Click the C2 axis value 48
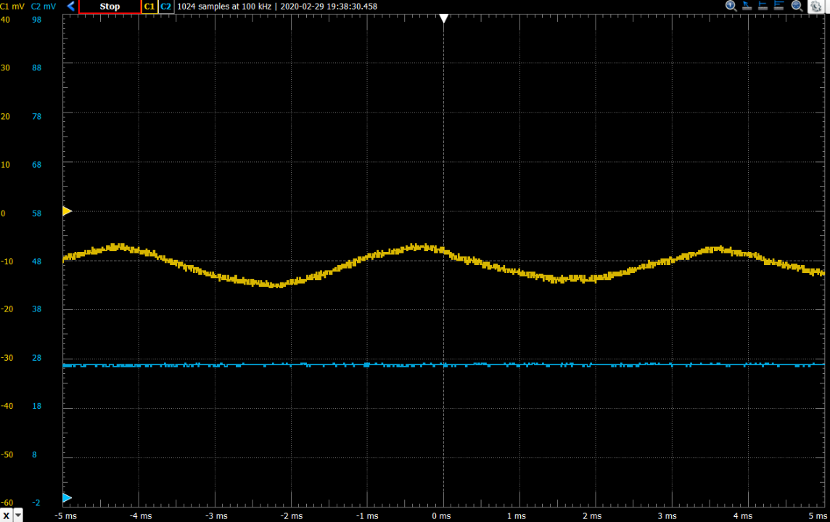The width and height of the screenshot is (830, 522). tap(36, 262)
